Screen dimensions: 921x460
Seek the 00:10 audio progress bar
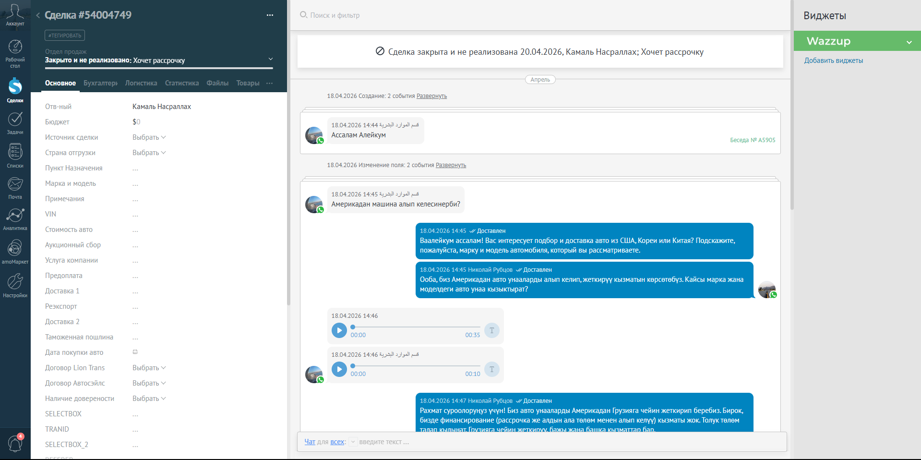click(x=416, y=366)
